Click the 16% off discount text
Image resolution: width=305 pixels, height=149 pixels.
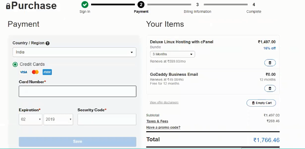269,48
